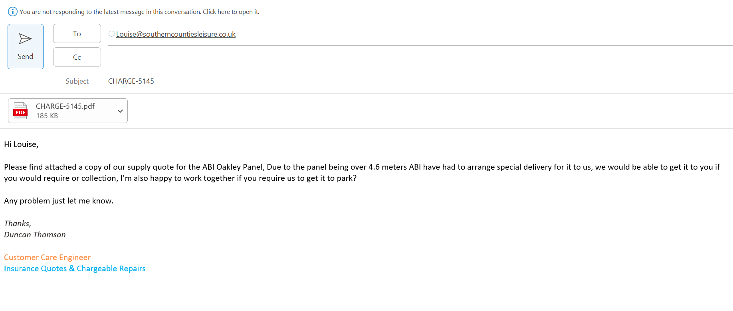733x311 pixels.
Task: Click the orange Customer Care Engineer text
Action: (47, 258)
